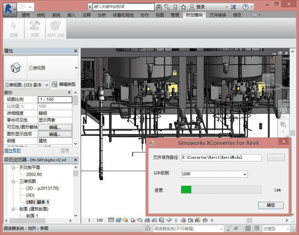
Task: Open the 三维视图 type selector dropdown
Action: tap(76, 68)
